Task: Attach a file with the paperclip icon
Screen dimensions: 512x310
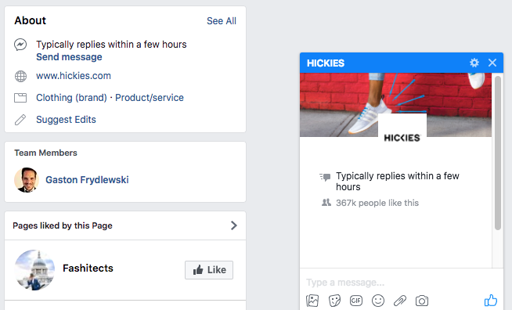Action: pos(400,301)
